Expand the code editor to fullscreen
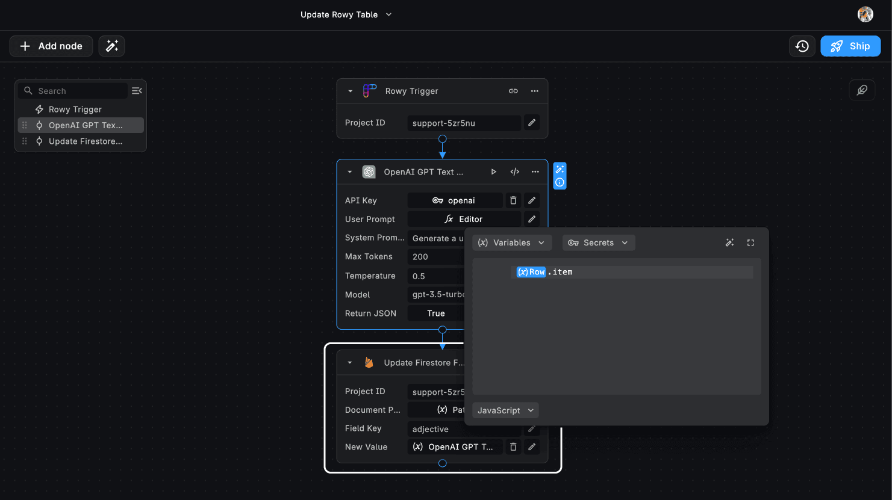This screenshot has width=892, height=500. point(750,243)
